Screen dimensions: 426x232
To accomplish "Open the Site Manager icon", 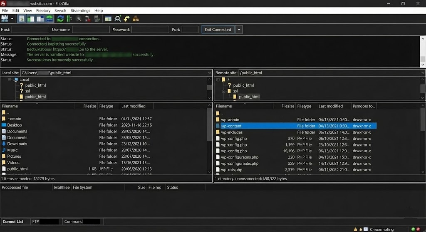I will [5, 18].
